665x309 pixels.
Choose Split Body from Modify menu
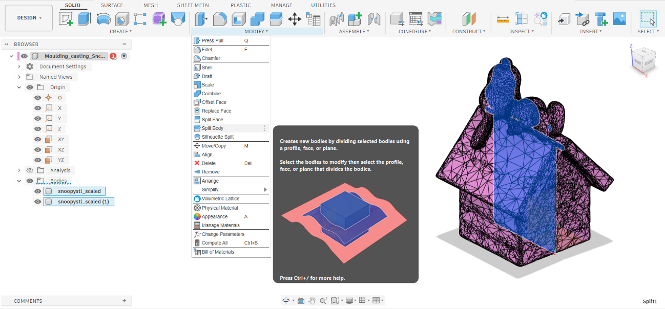(231, 128)
